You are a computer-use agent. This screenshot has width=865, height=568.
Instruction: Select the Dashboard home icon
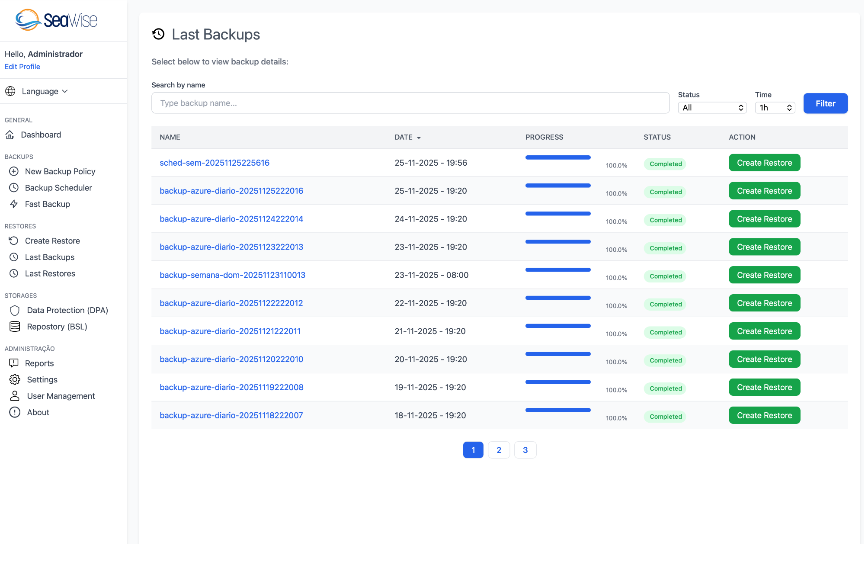click(x=10, y=135)
